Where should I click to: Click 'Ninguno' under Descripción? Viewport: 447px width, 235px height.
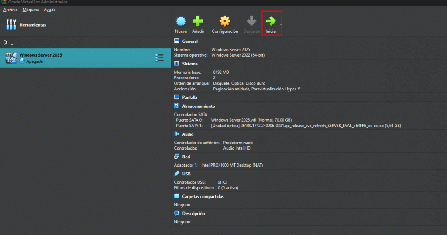click(x=182, y=221)
